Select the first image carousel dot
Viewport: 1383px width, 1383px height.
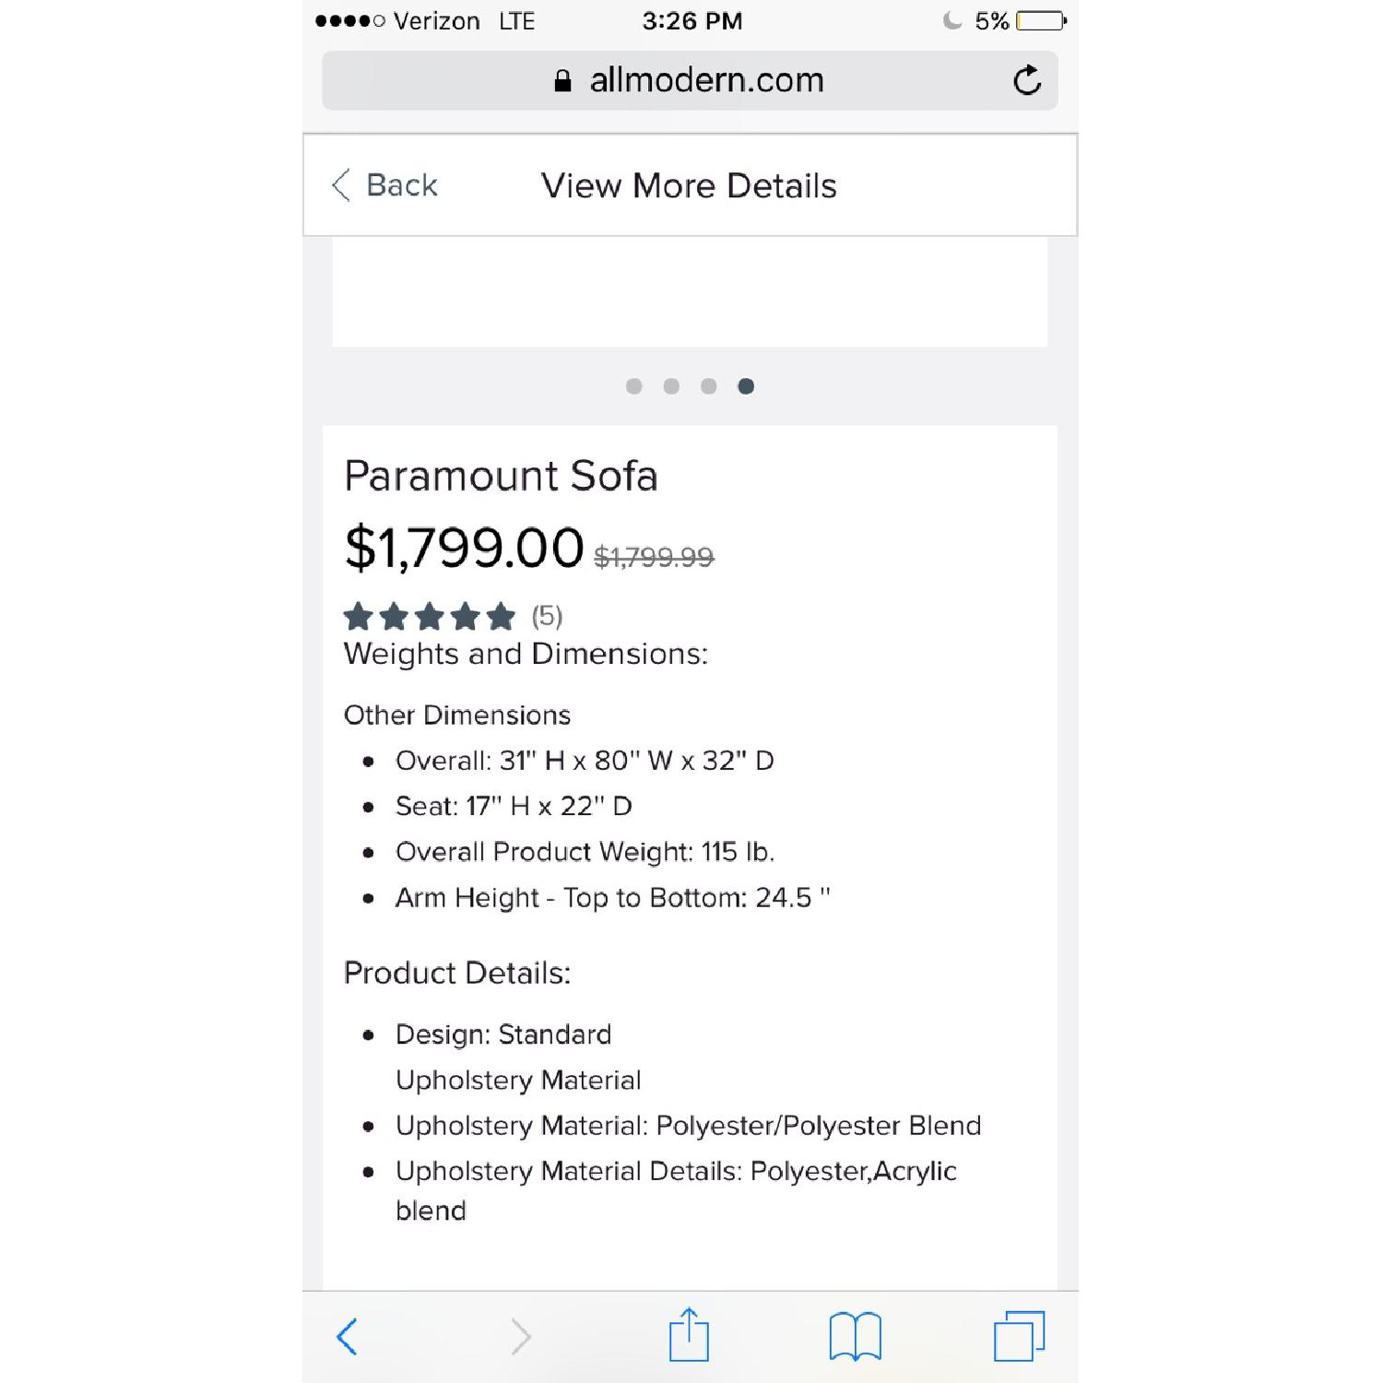click(x=633, y=386)
